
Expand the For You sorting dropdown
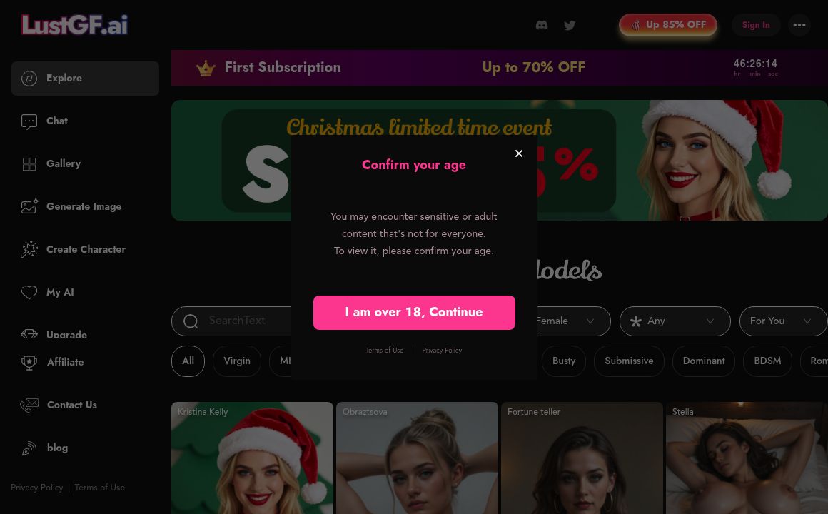[x=784, y=321]
